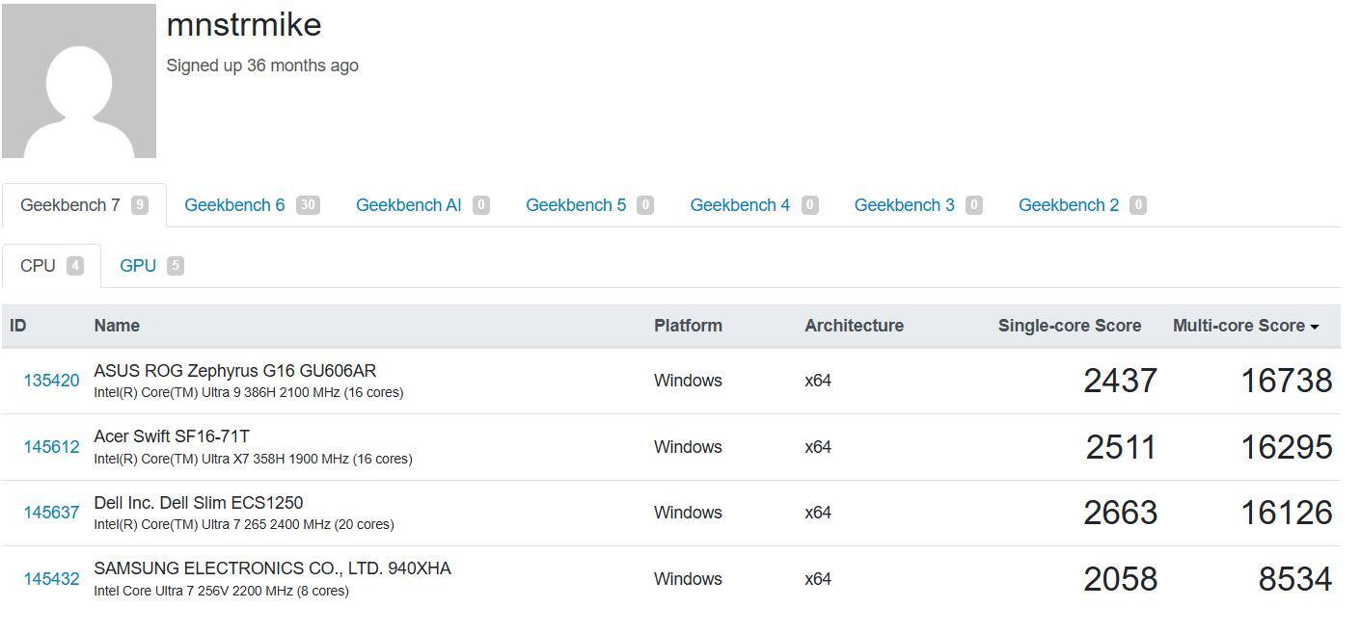Viewport: 1361px width, 634px height.
Task: Select the Geekbench 3 tab
Action: (918, 205)
